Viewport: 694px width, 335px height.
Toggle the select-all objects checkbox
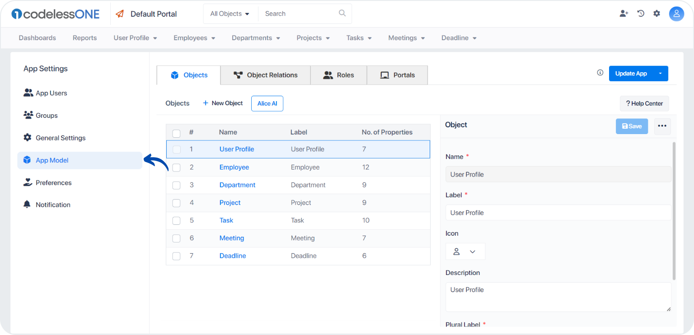click(177, 133)
